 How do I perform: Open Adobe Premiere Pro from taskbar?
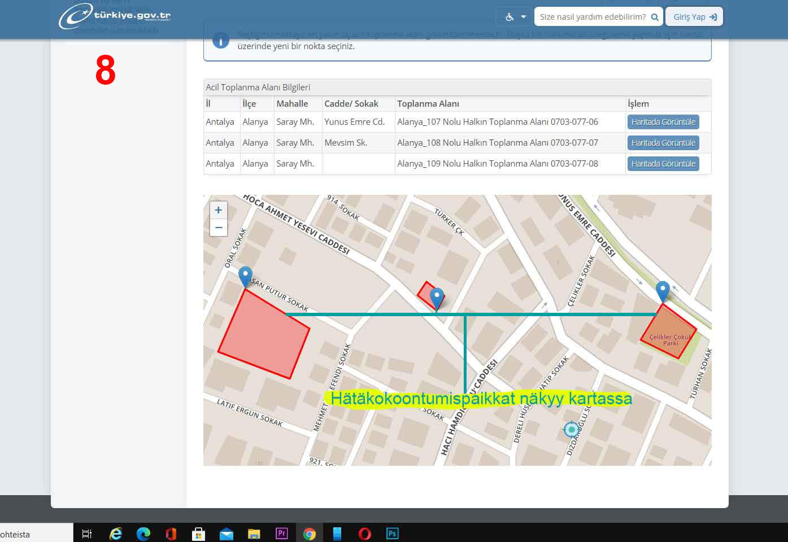point(281,534)
